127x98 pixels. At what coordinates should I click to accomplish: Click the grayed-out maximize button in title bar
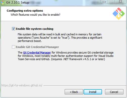click(111, 2)
